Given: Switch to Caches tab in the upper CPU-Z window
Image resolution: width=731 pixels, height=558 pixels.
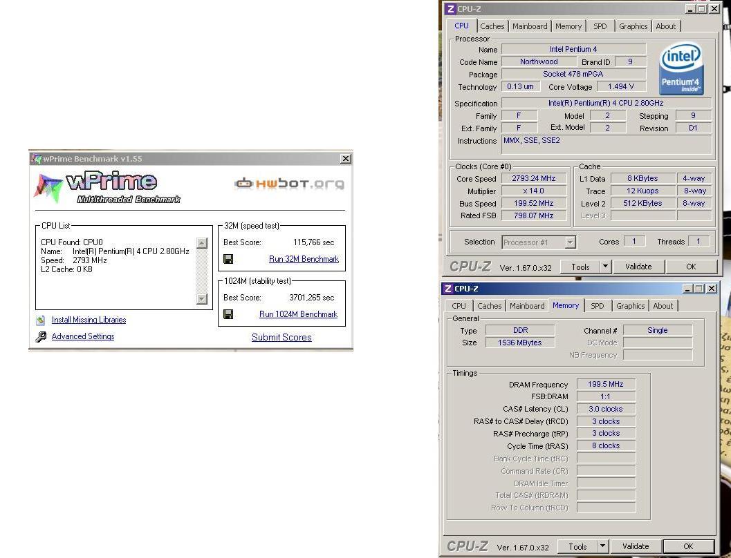Looking at the screenshot, I should [x=492, y=26].
